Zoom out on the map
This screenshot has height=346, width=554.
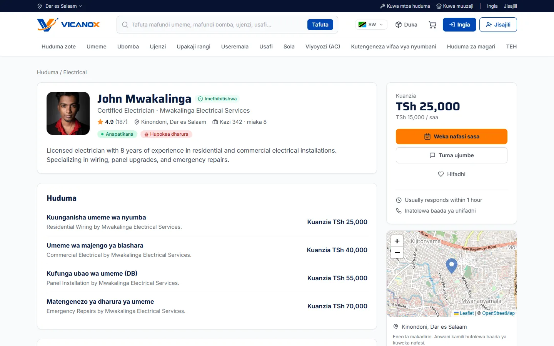(x=397, y=253)
